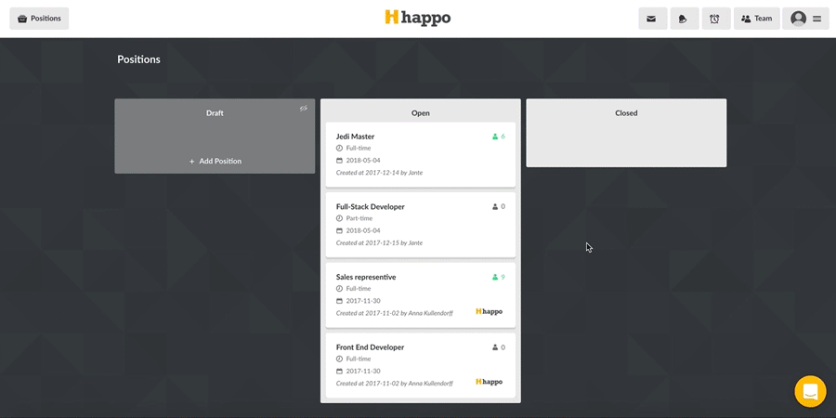Select the Closed column header
Viewport: 836px width, 418px height.
pos(626,113)
